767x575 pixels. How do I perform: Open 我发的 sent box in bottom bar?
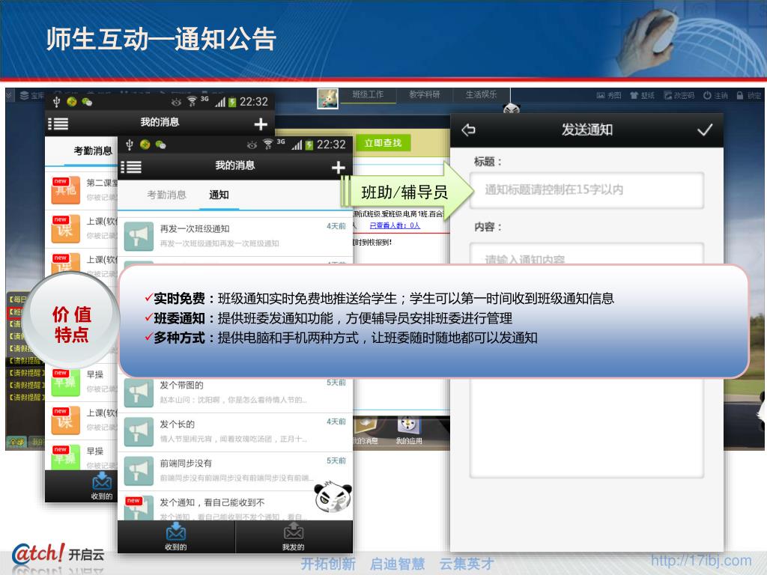pos(294,537)
